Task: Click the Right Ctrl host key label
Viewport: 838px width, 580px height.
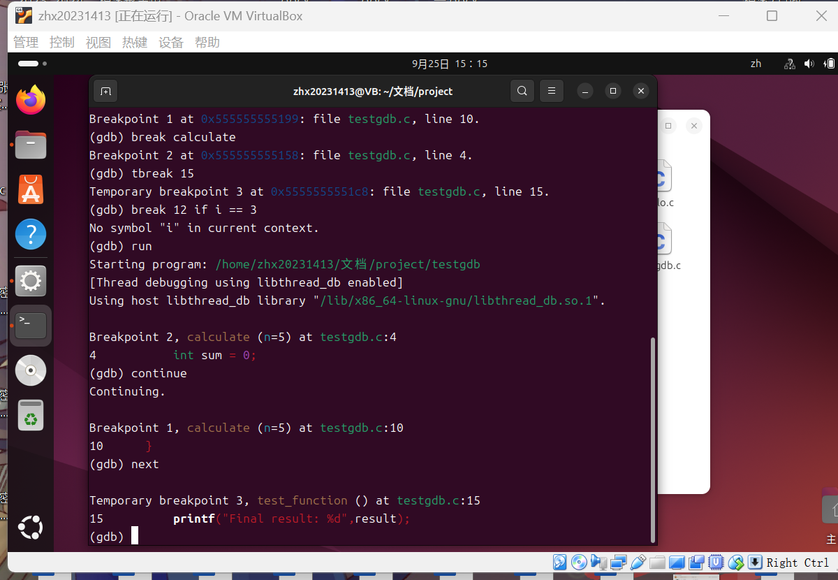Action: (797, 563)
